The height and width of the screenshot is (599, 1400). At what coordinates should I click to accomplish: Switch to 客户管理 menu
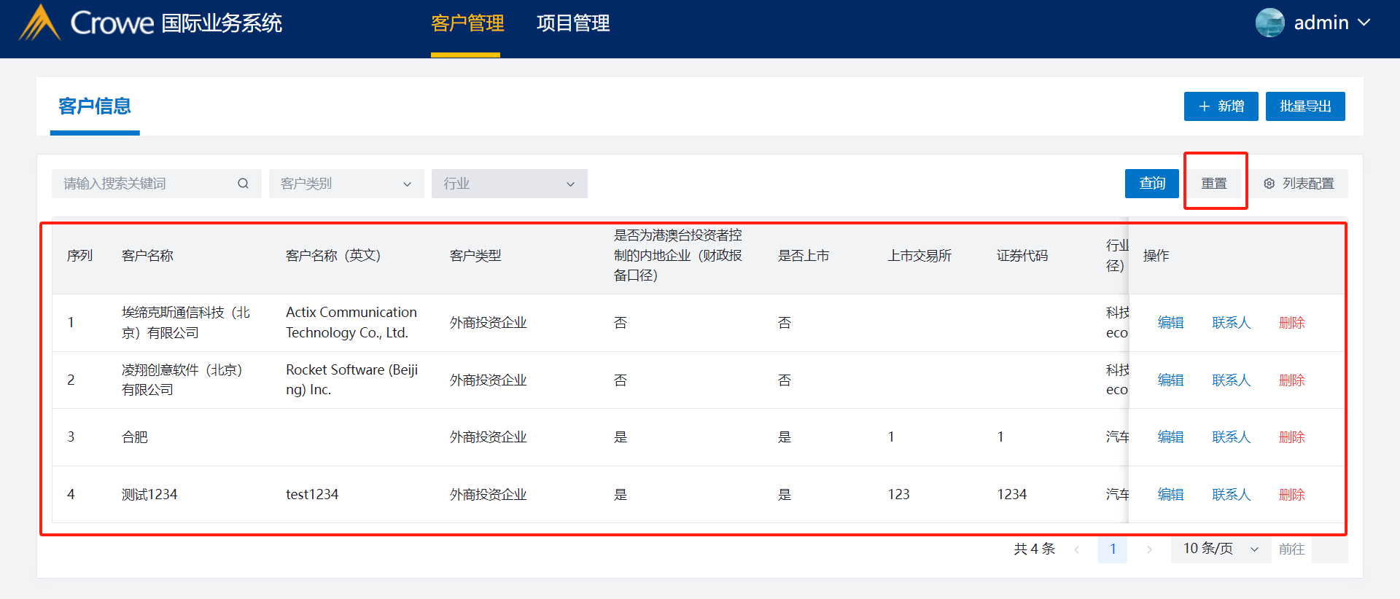pos(467,23)
